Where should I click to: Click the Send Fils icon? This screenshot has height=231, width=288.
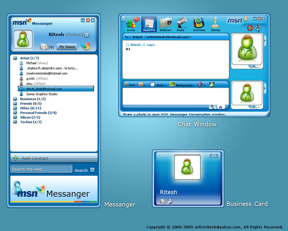point(149,24)
